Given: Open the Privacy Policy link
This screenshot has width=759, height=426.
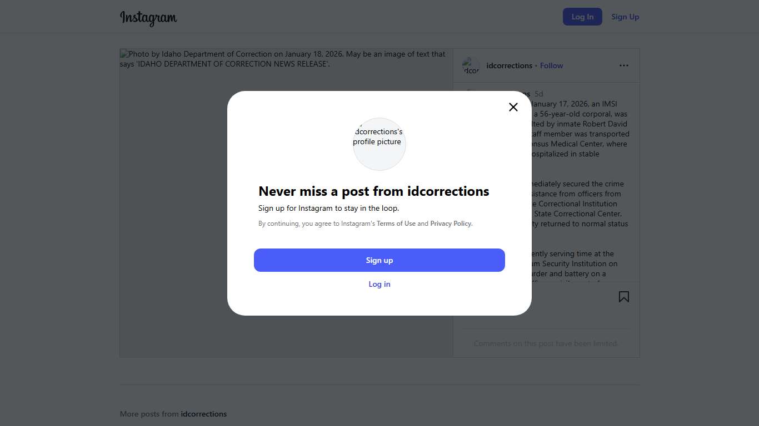Looking at the screenshot, I should [451, 224].
